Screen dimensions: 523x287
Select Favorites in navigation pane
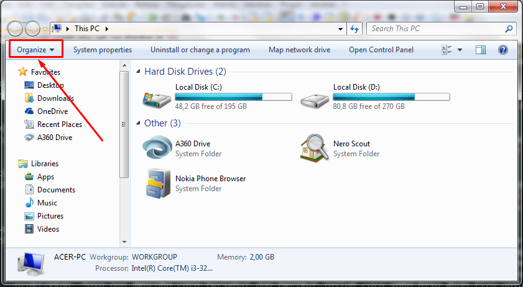[45, 72]
